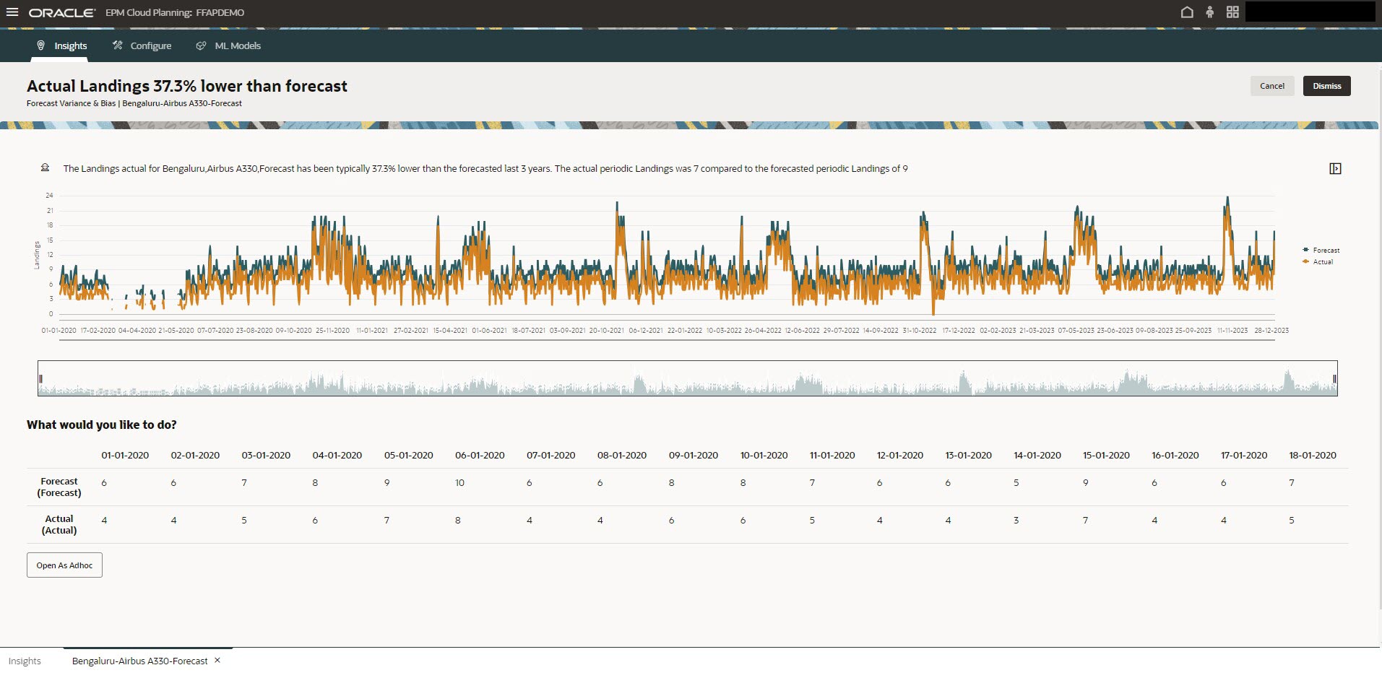The height and width of the screenshot is (678, 1382).
Task: Click the Oracle logo
Action: [x=61, y=13]
